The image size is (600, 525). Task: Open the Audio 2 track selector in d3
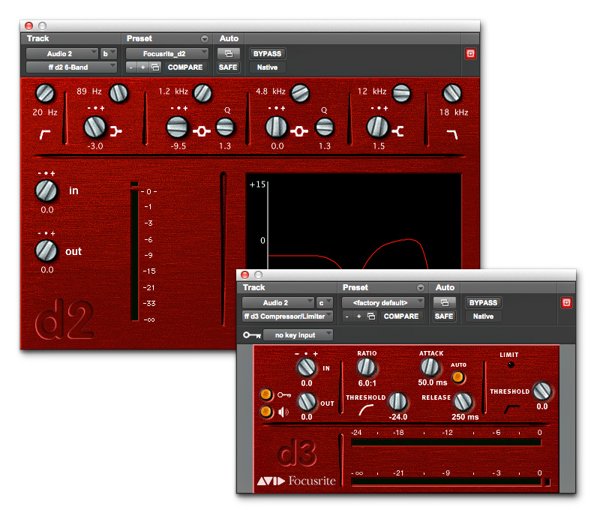[x=277, y=303]
